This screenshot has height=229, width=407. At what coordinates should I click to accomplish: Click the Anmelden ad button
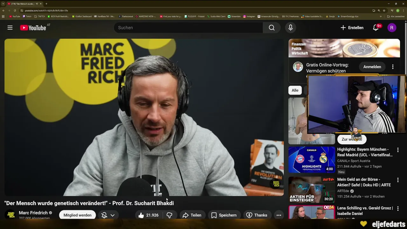(372, 67)
